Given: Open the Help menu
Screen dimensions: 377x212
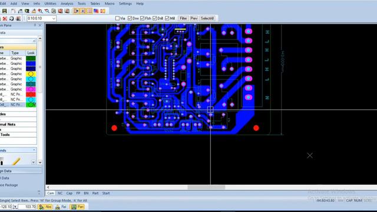Looking at the screenshot, I should coord(140,4).
